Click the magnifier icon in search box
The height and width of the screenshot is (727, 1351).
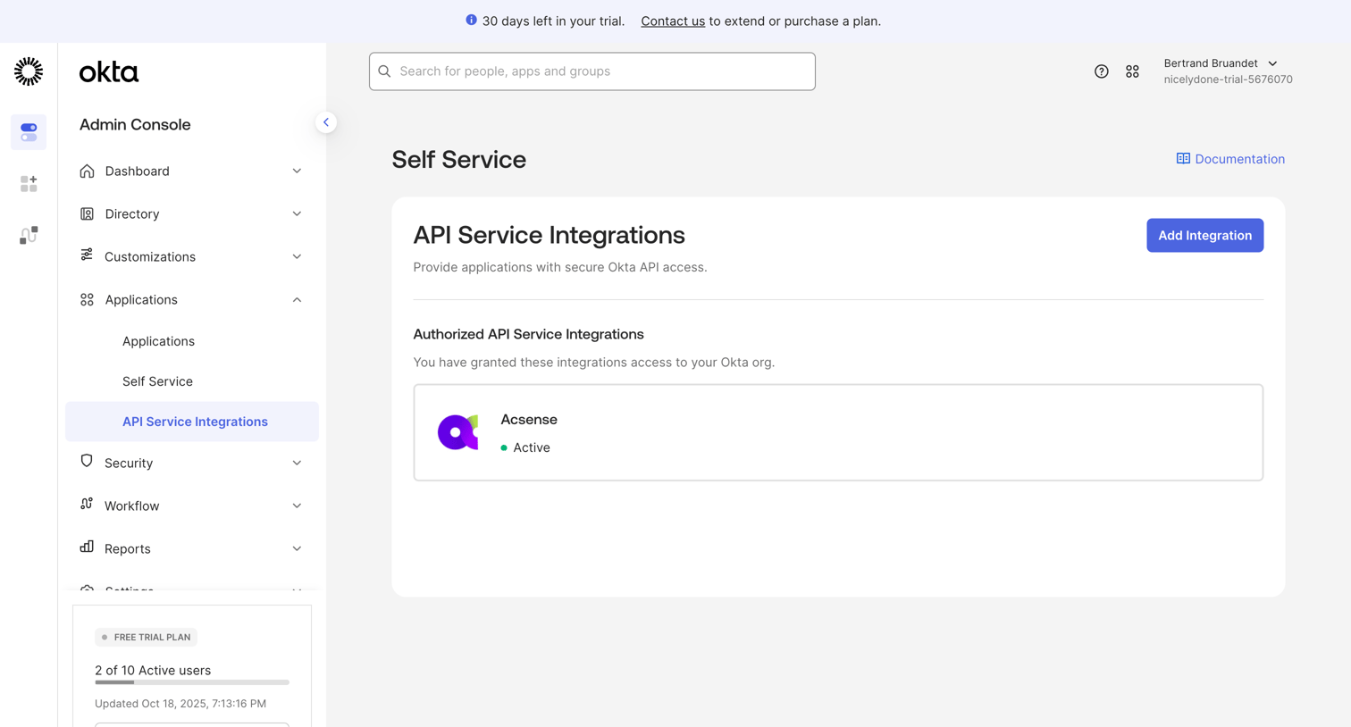(x=385, y=71)
